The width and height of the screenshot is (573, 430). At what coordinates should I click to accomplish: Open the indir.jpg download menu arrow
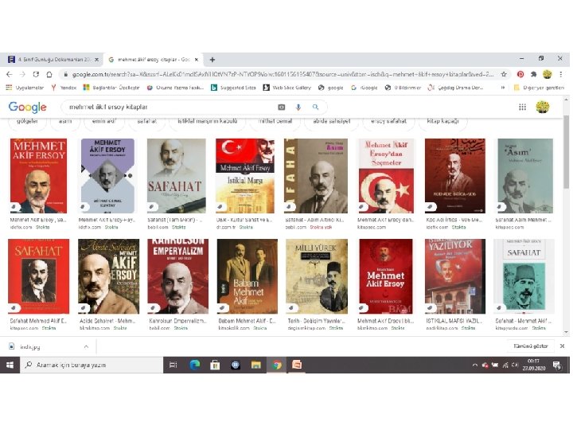(x=86, y=346)
